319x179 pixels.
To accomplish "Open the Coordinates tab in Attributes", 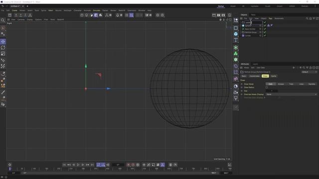I will tap(254, 76).
